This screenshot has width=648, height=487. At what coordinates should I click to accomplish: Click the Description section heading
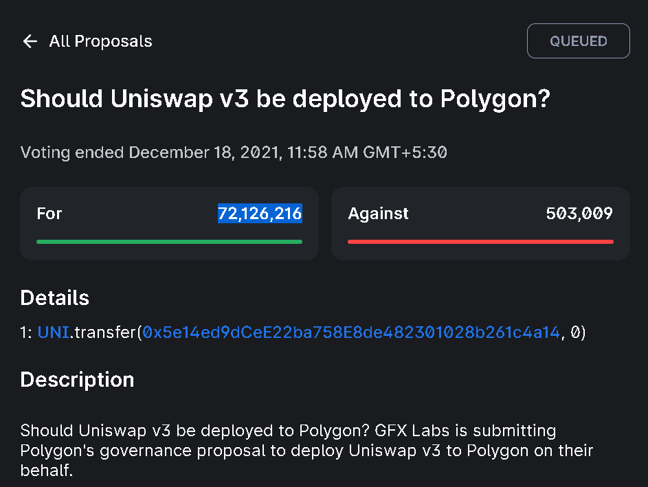pos(77,380)
